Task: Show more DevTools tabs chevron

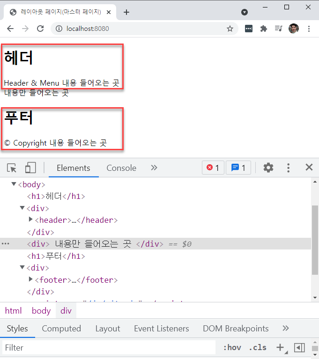Action: 154,168
